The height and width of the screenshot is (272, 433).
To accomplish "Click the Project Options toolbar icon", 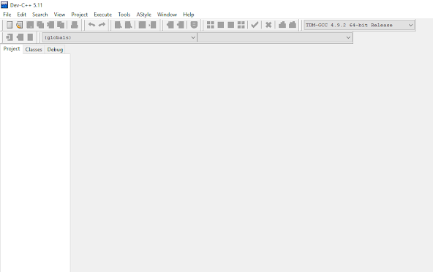I will pyautogui.click(x=30, y=37).
